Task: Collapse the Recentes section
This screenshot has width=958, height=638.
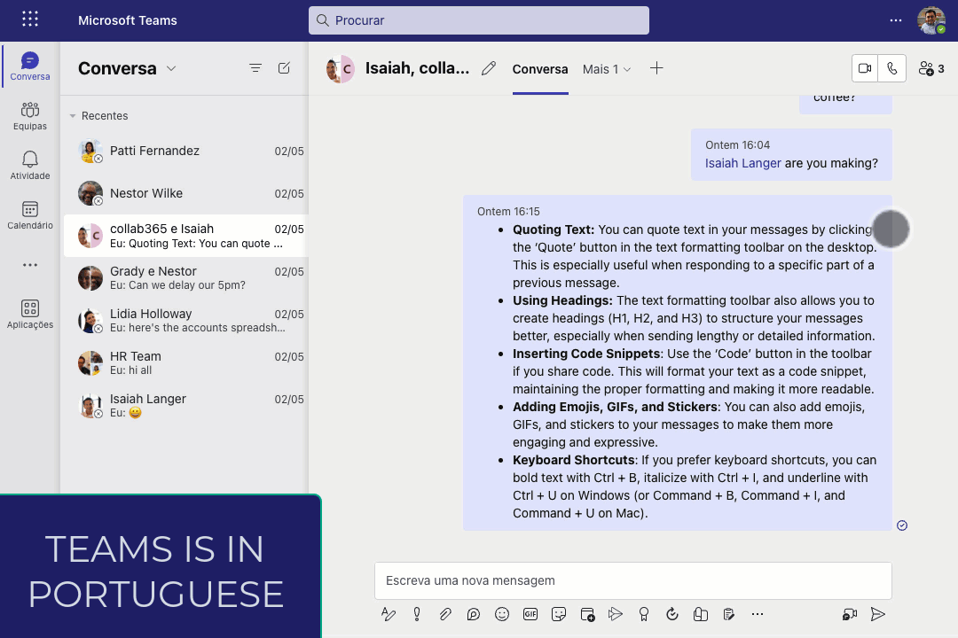Action: click(73, 115)
